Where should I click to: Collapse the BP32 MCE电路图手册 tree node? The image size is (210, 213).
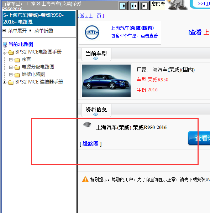click(5, 52)
